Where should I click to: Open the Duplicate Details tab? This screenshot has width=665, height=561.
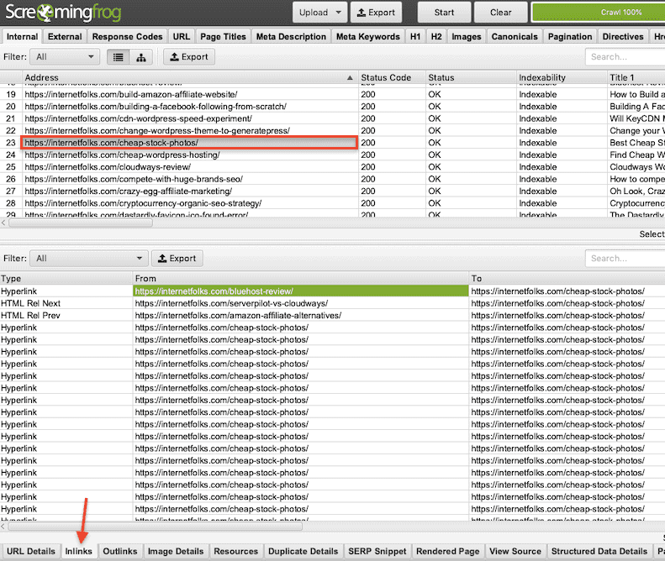(303, 551)
